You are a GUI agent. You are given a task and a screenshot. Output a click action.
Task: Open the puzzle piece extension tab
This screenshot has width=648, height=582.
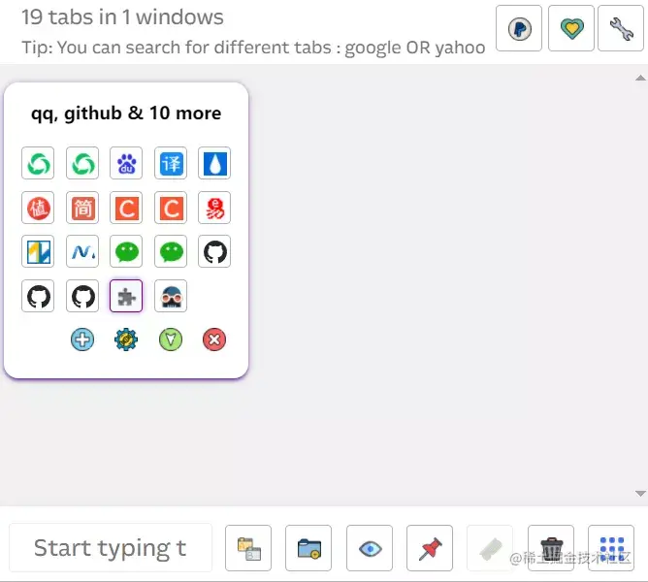point(126,297)
